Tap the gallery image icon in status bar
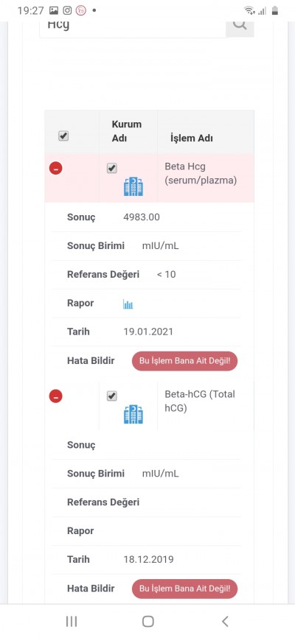Screen dimensions: 295x638 [x=53, y=10]
